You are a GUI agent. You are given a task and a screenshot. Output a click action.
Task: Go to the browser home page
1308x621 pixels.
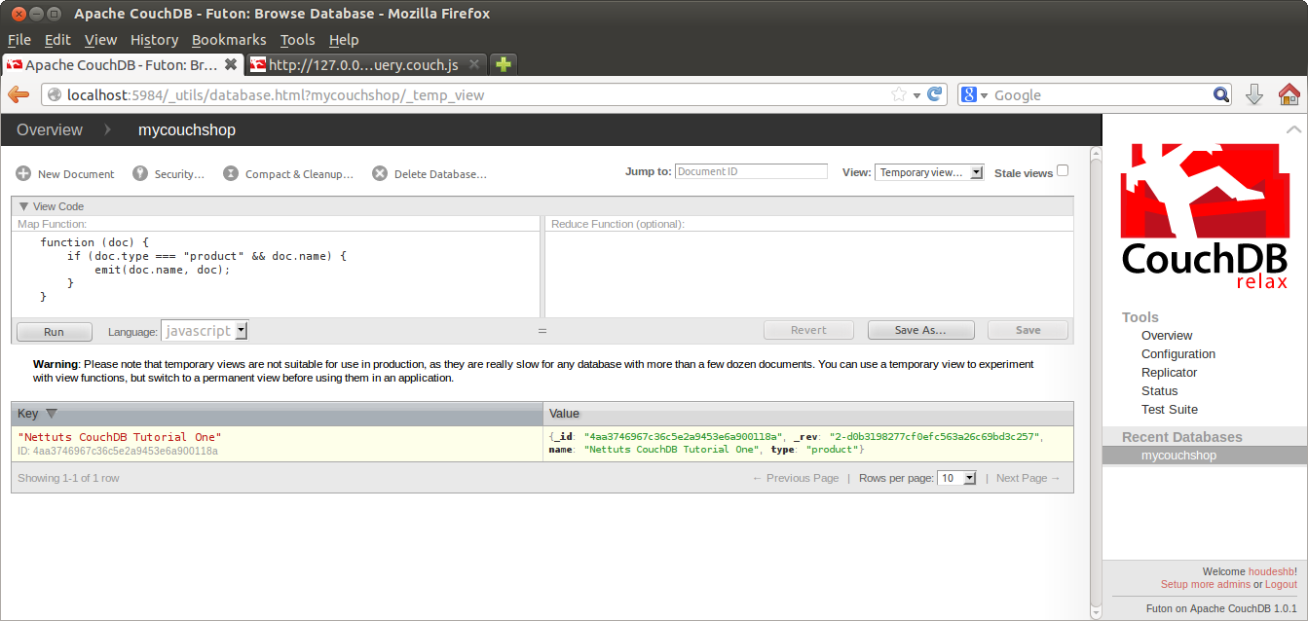point(1289,94)
